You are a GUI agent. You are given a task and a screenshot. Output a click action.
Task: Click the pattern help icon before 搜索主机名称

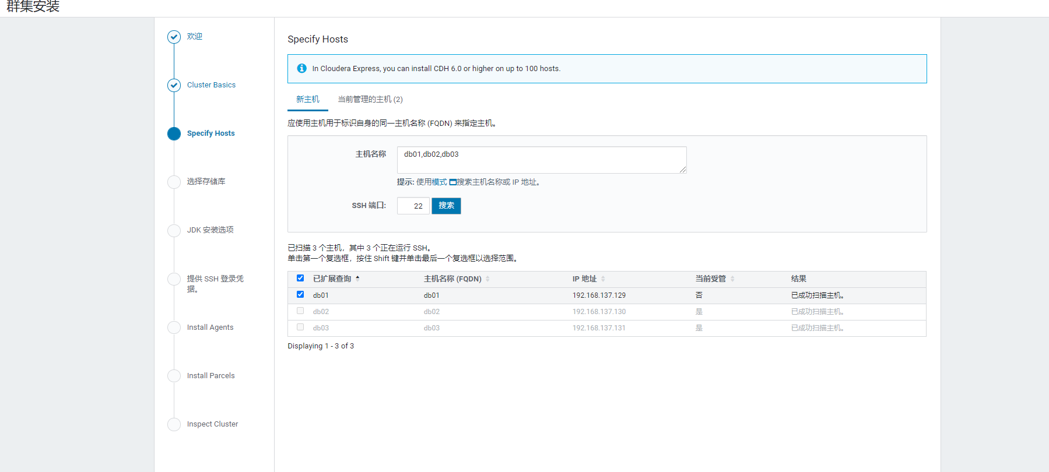pos(452,182)
